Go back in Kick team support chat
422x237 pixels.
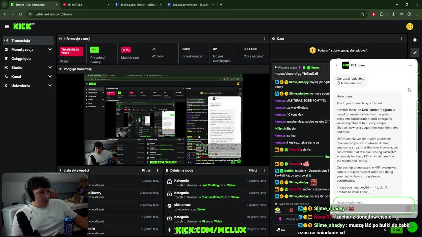point(337,65)
